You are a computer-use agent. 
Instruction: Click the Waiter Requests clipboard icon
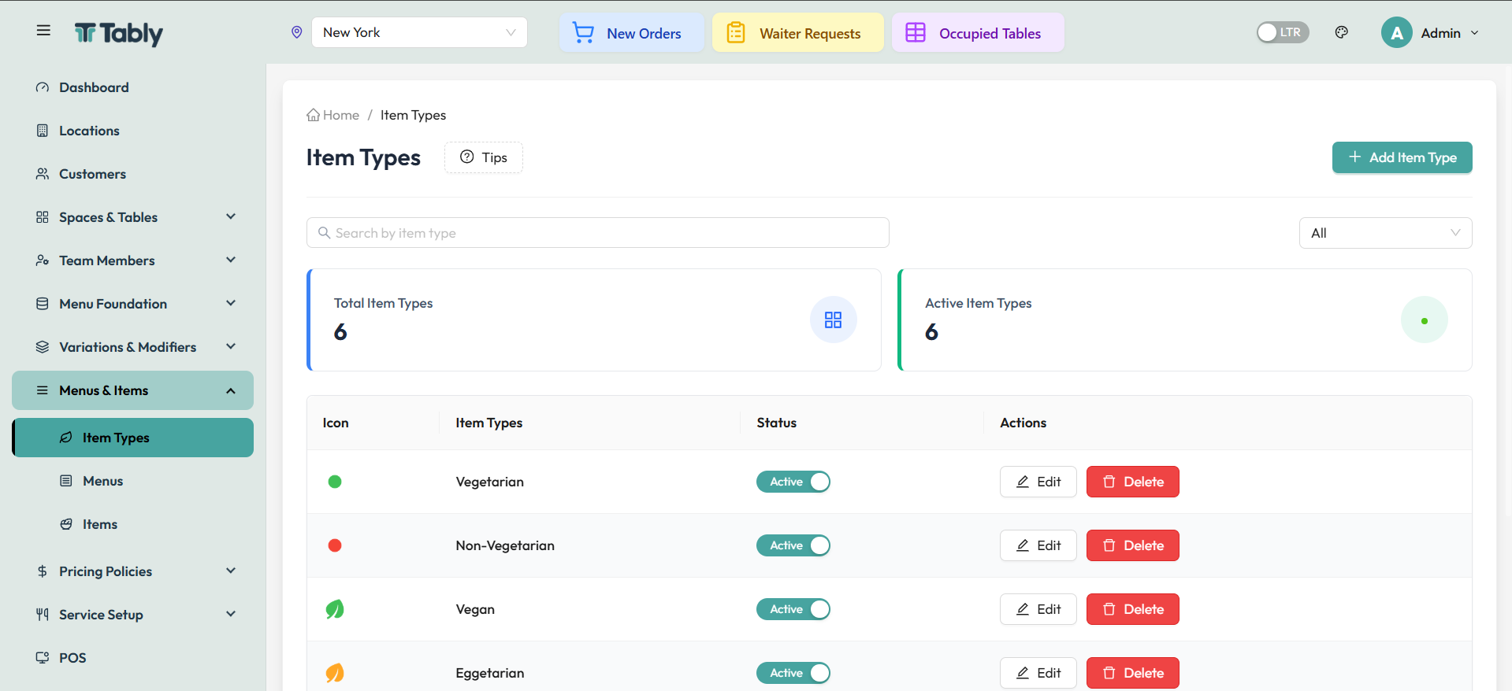tap(736, 33)
